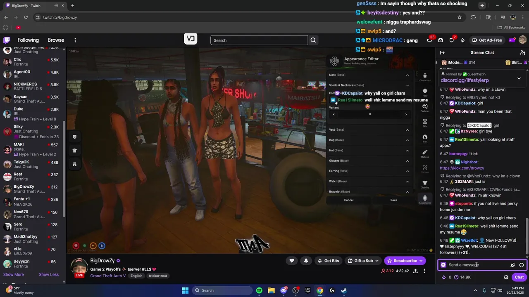
Task: Bookmark this page with the star
Action: coord(459,17)
